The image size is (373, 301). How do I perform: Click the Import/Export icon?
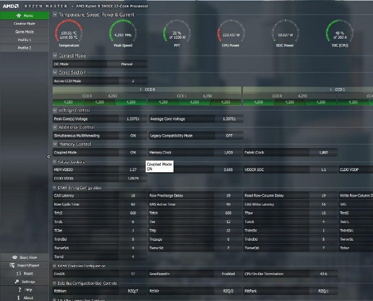tap(12, 265)
